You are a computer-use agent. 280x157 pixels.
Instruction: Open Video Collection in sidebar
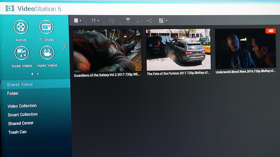coord(22,106)
